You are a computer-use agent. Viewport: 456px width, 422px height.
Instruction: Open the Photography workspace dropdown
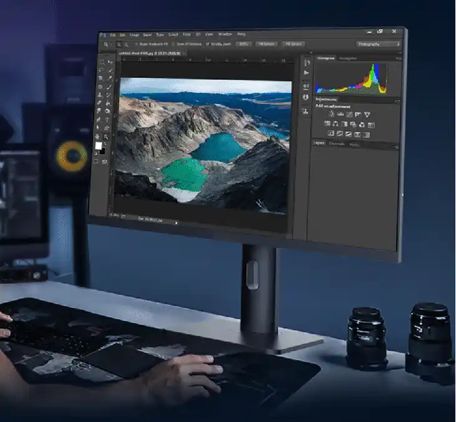point(379,44)
